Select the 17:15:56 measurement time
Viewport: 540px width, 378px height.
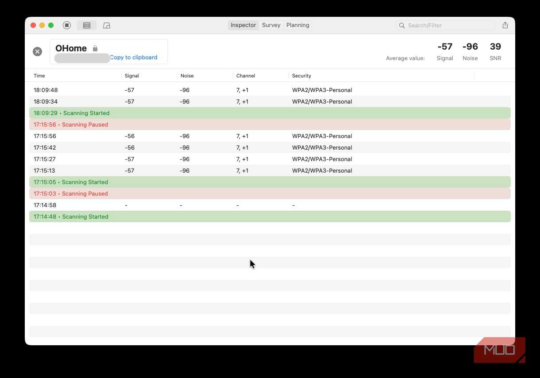45,136
